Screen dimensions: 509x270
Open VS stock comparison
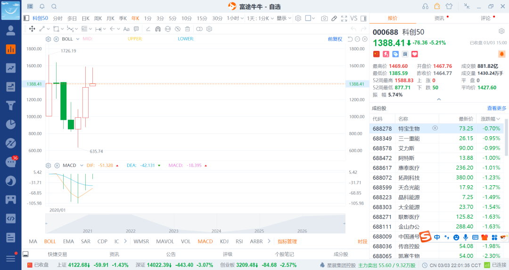354,18
